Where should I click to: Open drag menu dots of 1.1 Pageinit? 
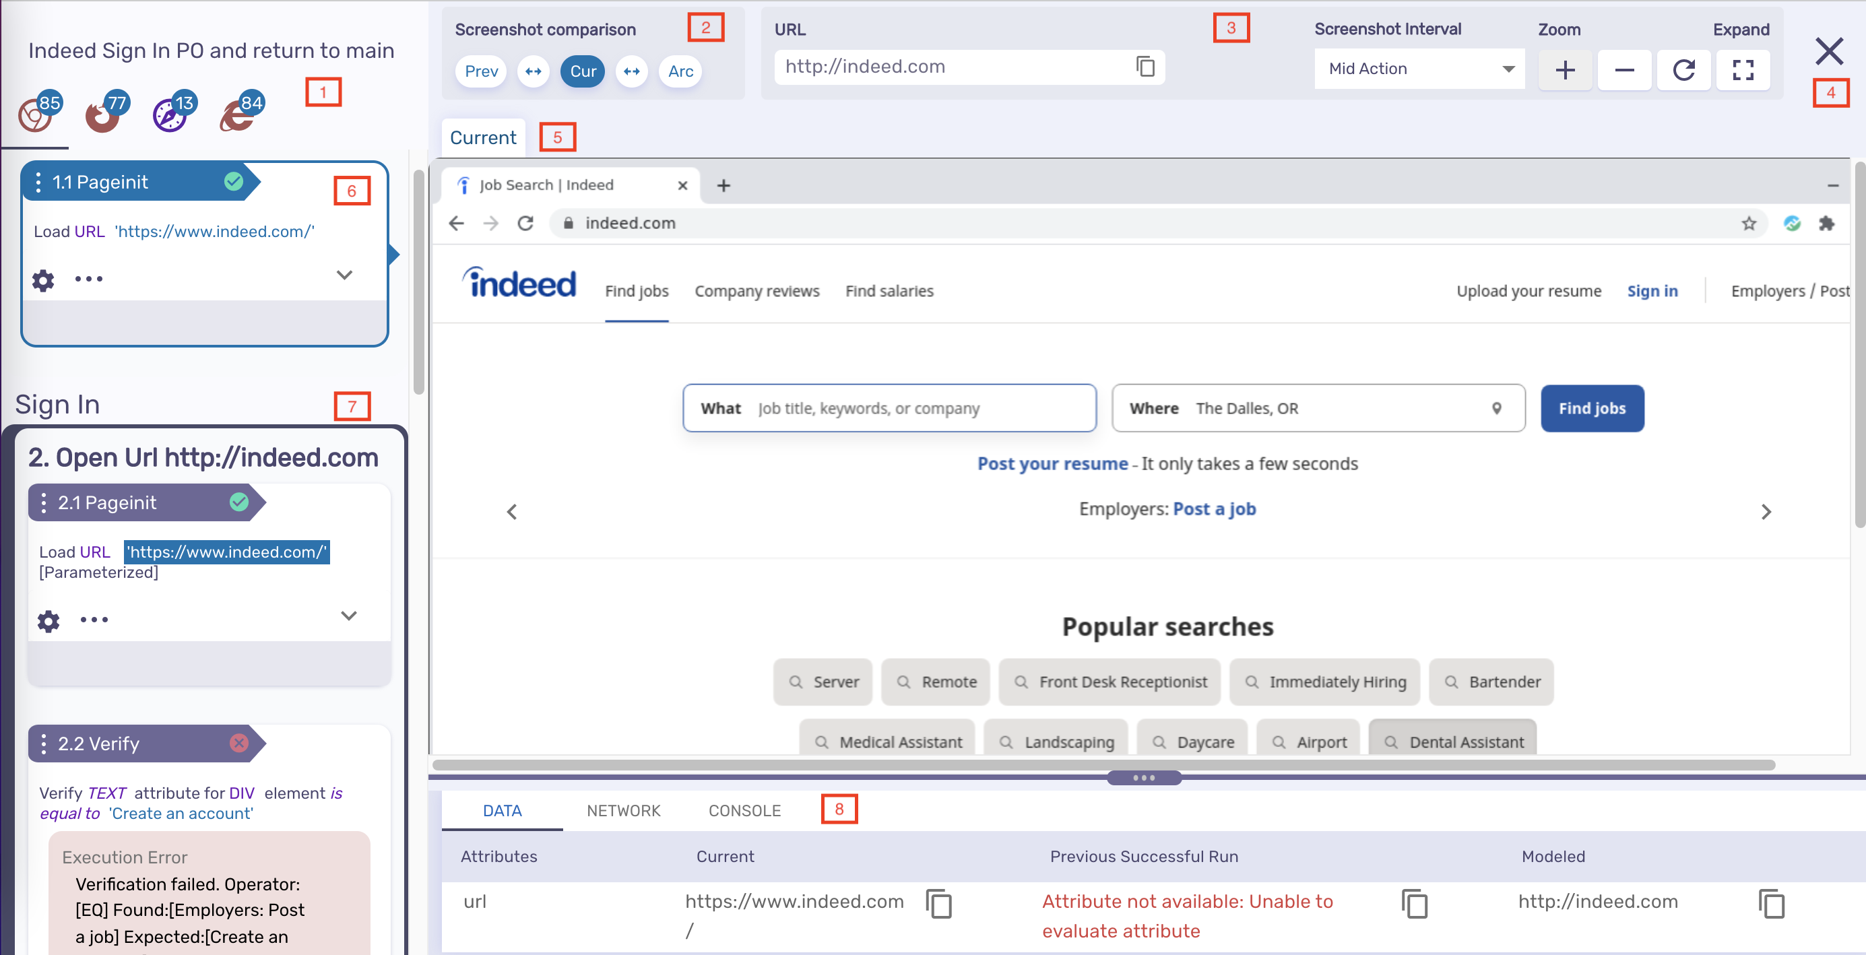click(38, 183)
